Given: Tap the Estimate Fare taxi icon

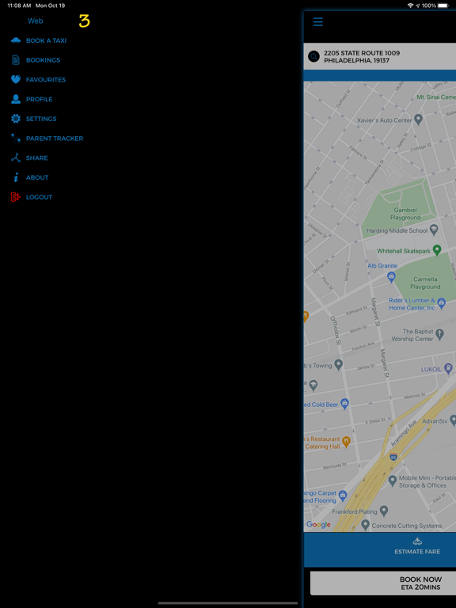Looking at the screenshot, I should 417,541.
